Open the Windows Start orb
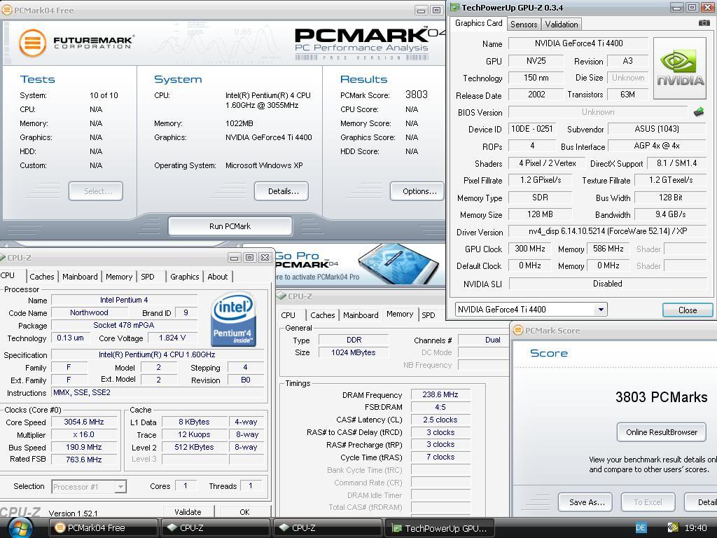This screenshot has width=717, height=538. (20, 528)
